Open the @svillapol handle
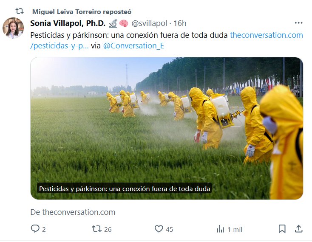Viewport: 312px width, 242px height. point(149,23)
